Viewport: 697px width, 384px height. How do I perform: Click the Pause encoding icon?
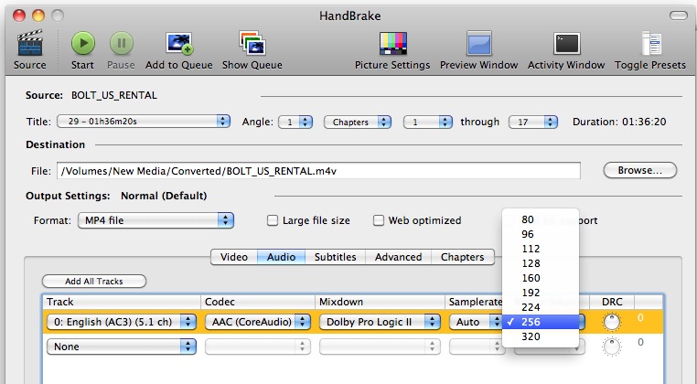click(x=121, y=43)
